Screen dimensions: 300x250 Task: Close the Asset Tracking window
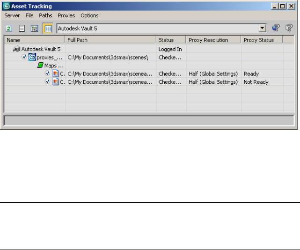coord(292,6)
